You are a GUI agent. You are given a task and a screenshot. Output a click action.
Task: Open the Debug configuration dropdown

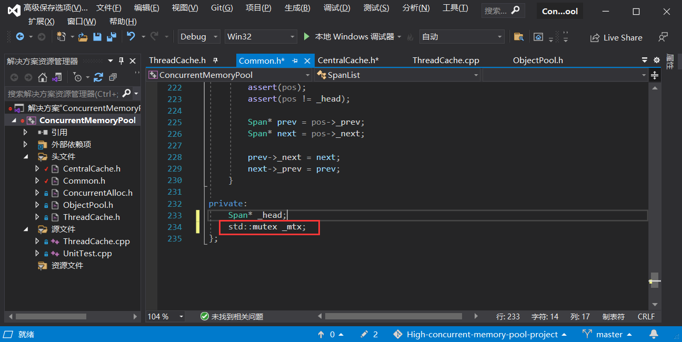[x=199, y=37]
